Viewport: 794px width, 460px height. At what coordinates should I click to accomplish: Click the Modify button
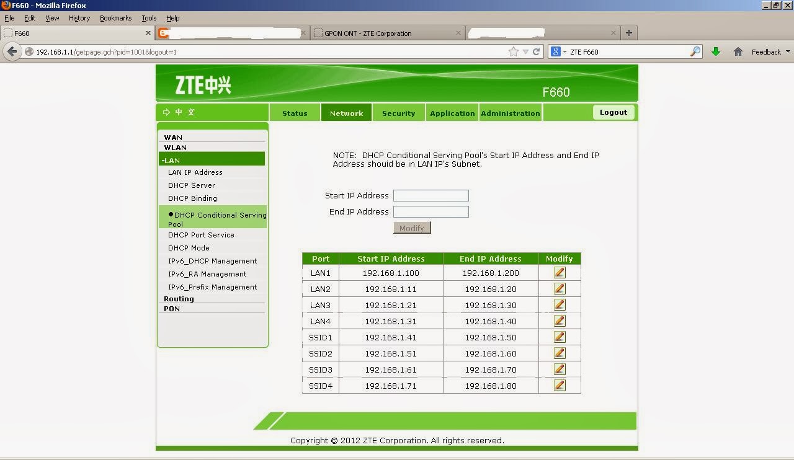[x=412, y=228]
